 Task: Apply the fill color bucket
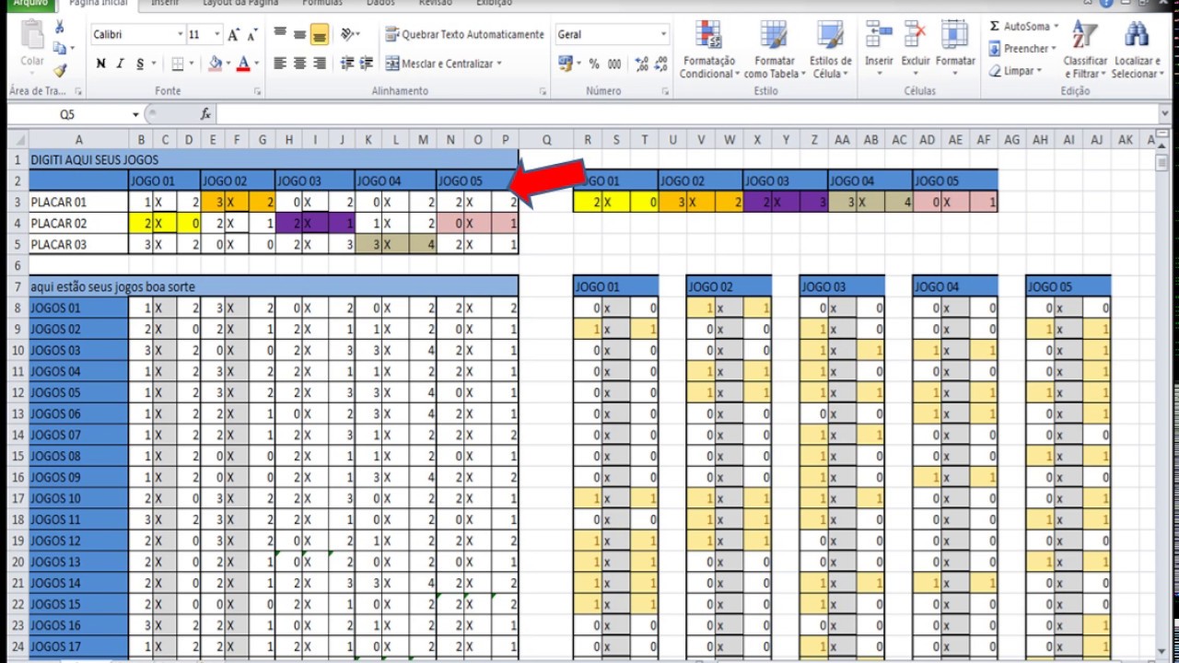tap(215, 64)
